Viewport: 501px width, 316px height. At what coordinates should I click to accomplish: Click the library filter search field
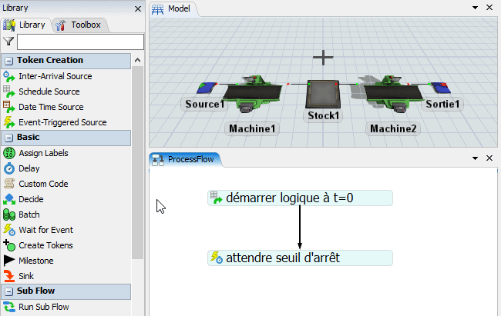point(80,42)
